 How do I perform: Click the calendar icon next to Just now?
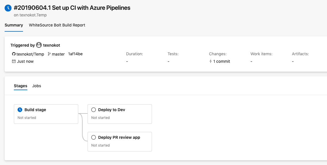[14, 61]
